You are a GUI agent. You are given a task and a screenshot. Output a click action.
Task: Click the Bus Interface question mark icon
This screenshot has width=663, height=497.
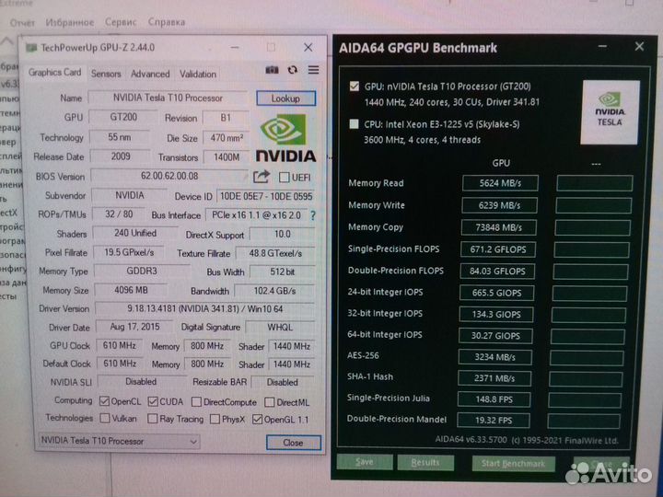tap(313, 215)
